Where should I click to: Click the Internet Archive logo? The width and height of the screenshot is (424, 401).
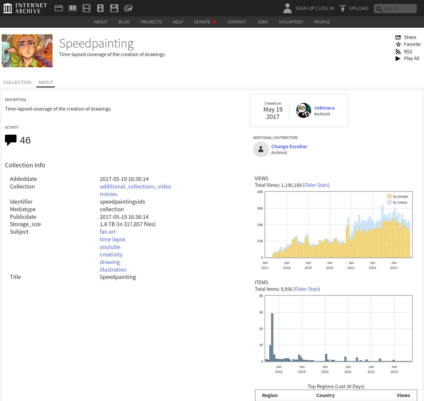point(25,8)
